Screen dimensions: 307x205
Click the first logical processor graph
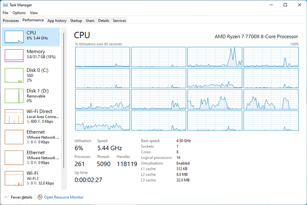coord(102,57)
